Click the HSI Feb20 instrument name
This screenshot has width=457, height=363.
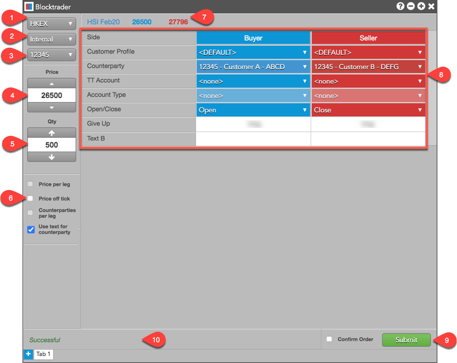tap(103, 22)
